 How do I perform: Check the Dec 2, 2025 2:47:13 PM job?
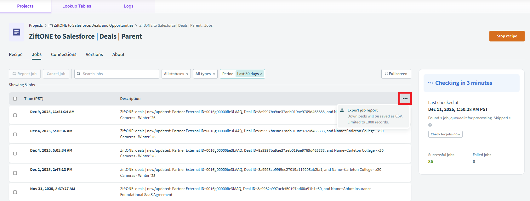tap(15, 173)
